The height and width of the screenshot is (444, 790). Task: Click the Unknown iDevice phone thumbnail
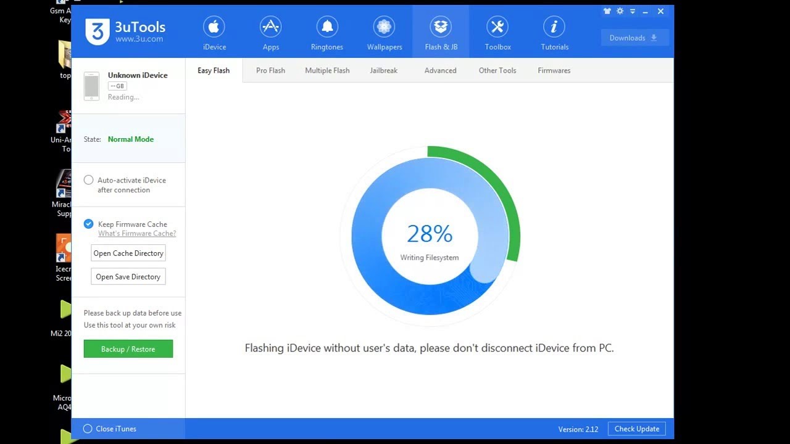(x=91, y=86)
